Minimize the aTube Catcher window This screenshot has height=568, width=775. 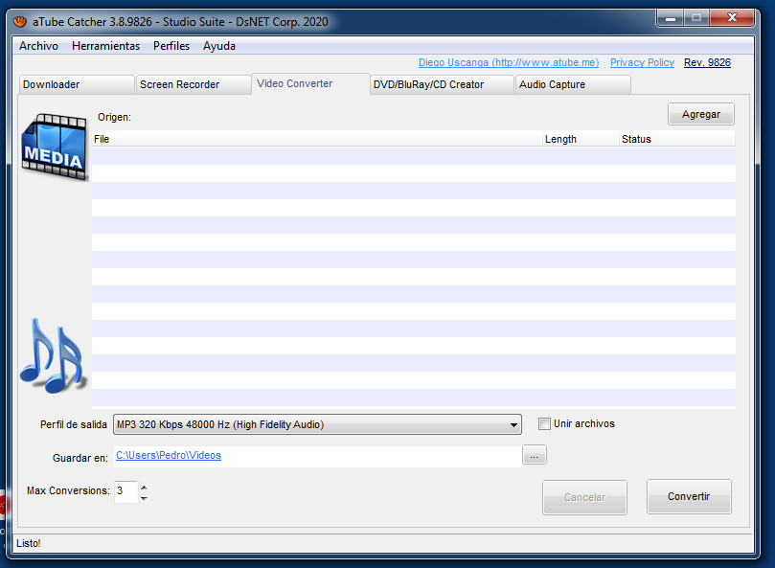coord(671,18)
